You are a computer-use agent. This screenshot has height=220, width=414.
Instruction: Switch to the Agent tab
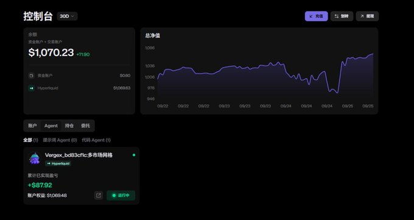pyautogui.click(x=51, y=126)
